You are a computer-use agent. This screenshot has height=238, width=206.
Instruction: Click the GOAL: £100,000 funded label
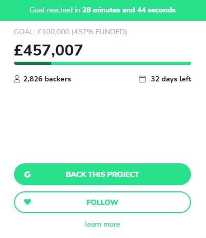tap(71, 32)
